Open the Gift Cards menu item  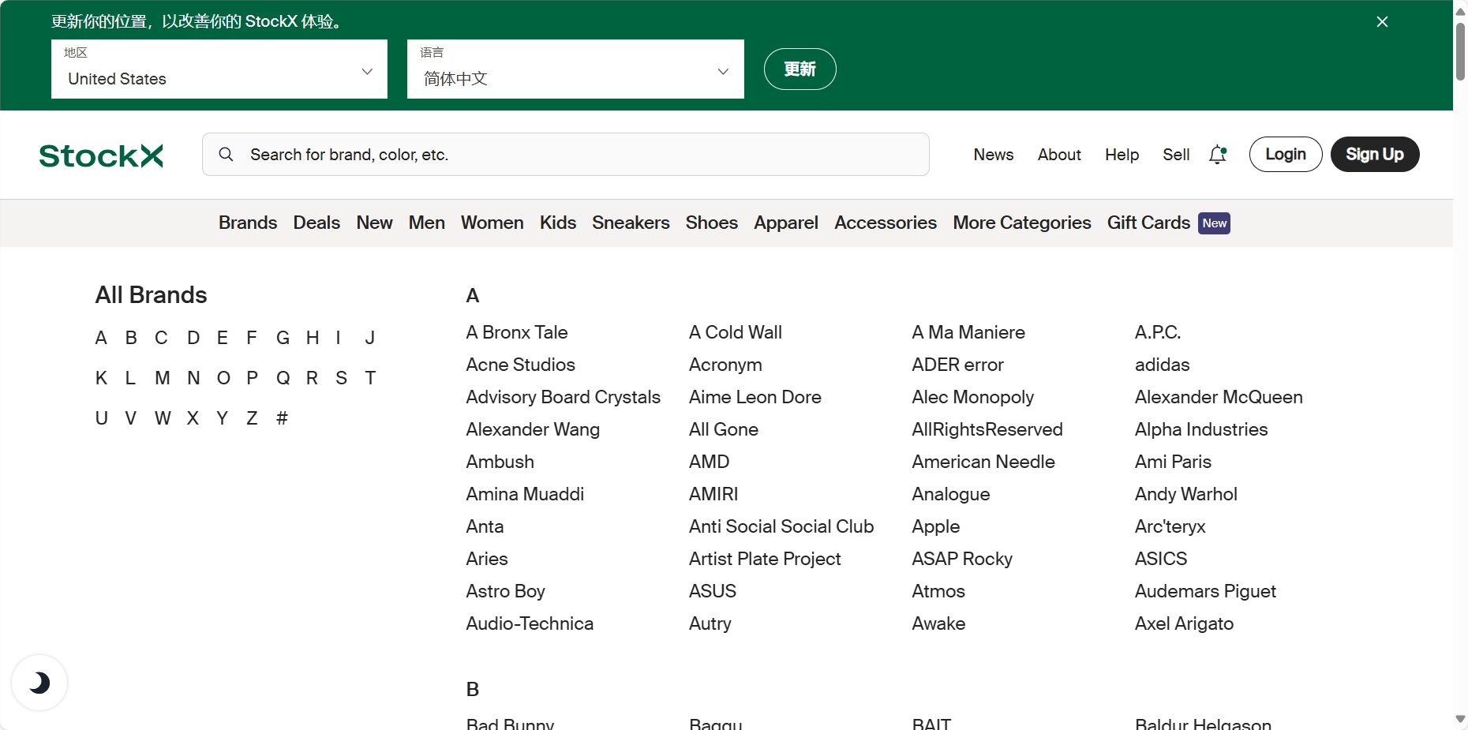[1148, 223]
